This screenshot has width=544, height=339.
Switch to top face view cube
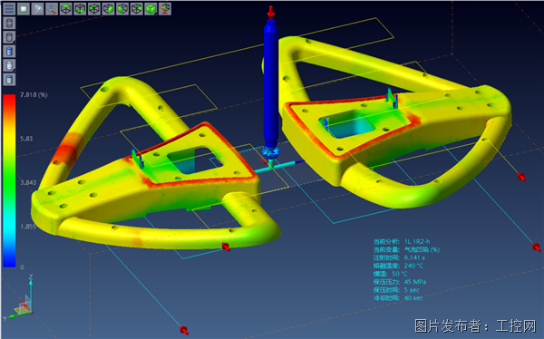coord(66,9)
